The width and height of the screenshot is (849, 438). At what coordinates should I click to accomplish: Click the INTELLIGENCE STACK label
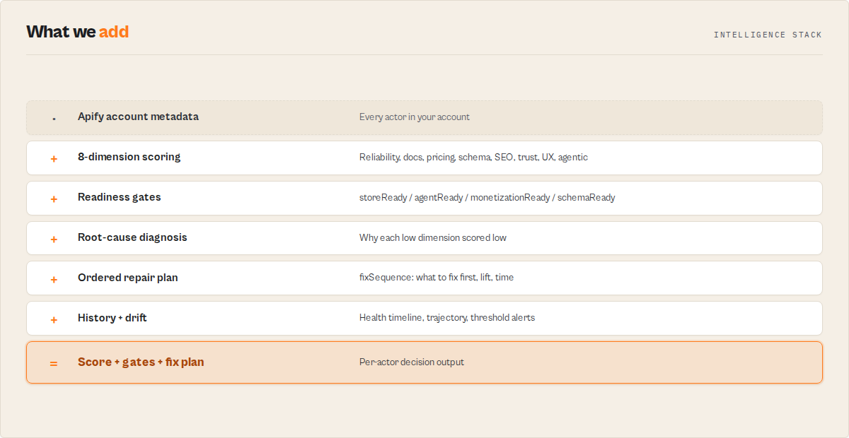(768, 35)
